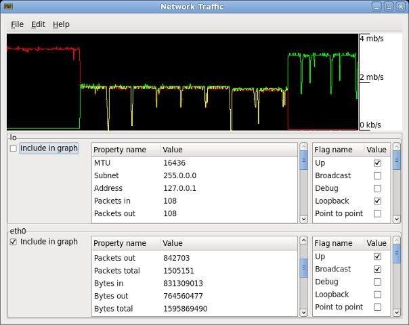This screenshot has height=325, width=409.
Task: Enable Include in graph for lo
Action: tap(14, 148)
